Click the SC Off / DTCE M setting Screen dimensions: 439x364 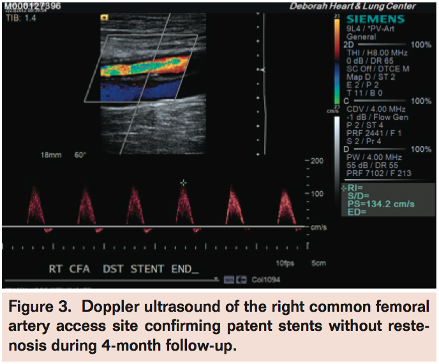click(378, 69)
